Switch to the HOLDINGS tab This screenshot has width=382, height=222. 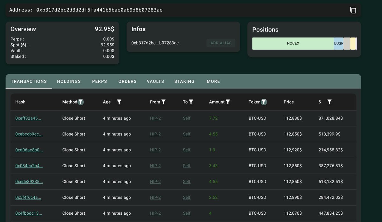pos(69,81)
